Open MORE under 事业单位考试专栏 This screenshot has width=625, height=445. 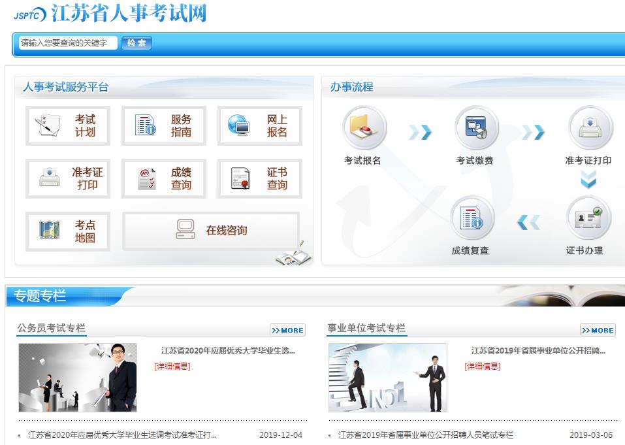[x=596, y=330]
